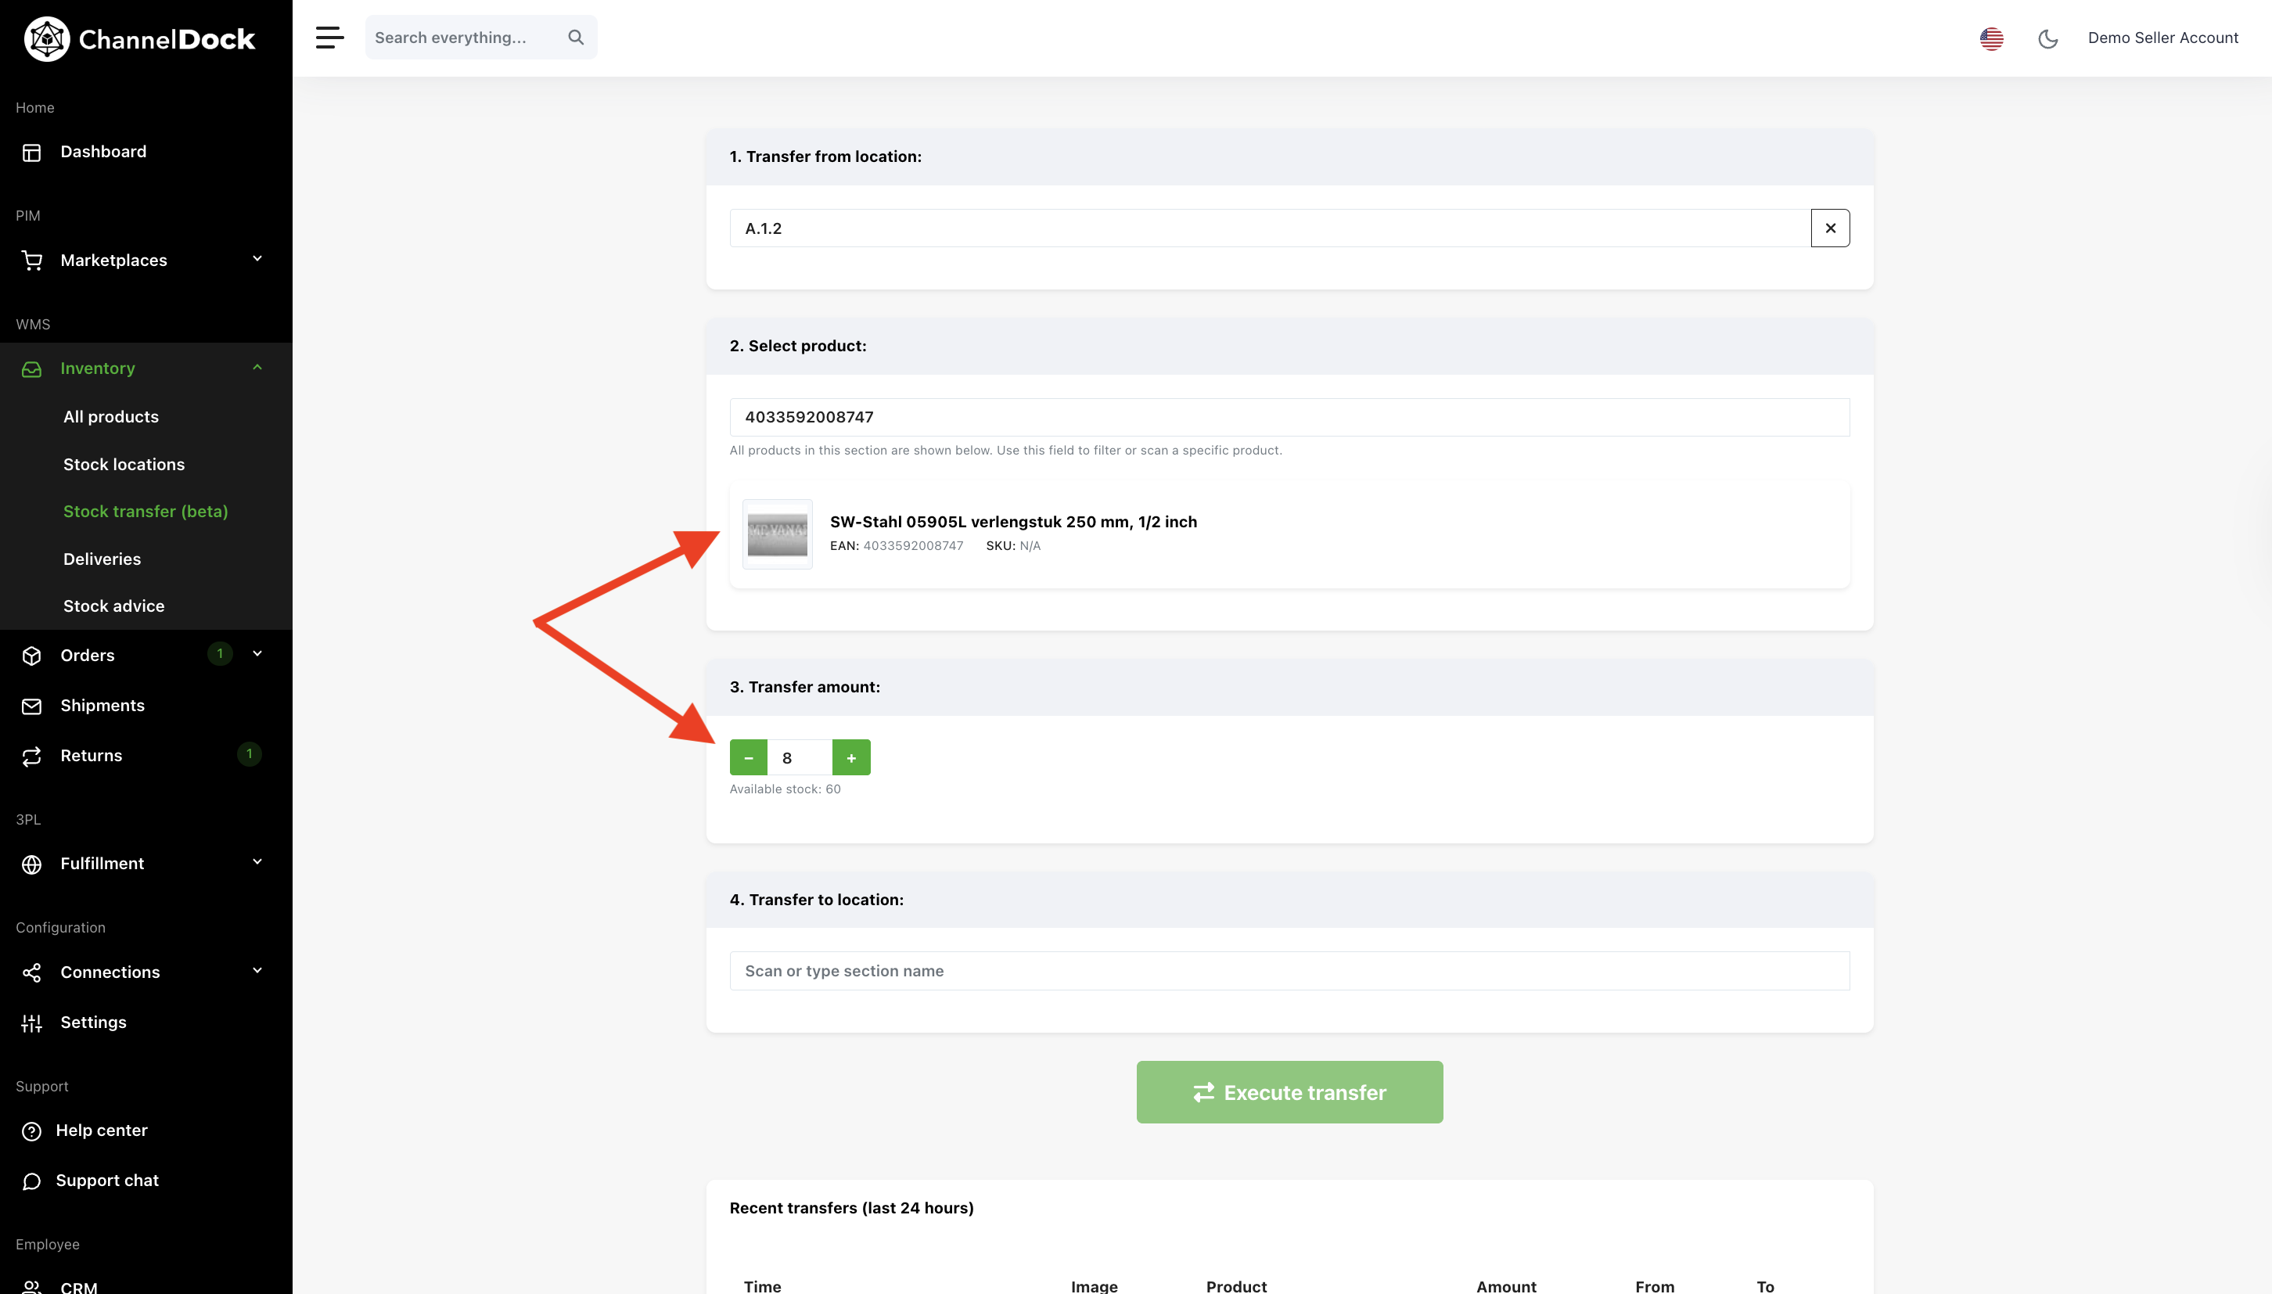The image size is (2272, 1294).
Task: Select the SW-Stahl product thumbnail
Action: [778, 534]
